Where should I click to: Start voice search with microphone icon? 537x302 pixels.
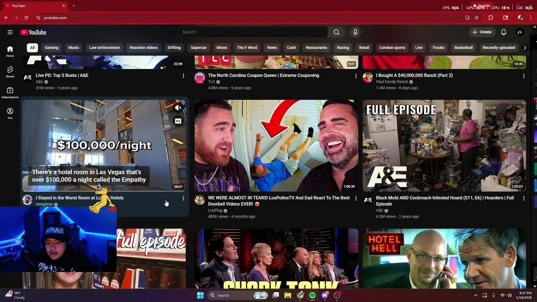pyautogui.click(x=355, y=32)
